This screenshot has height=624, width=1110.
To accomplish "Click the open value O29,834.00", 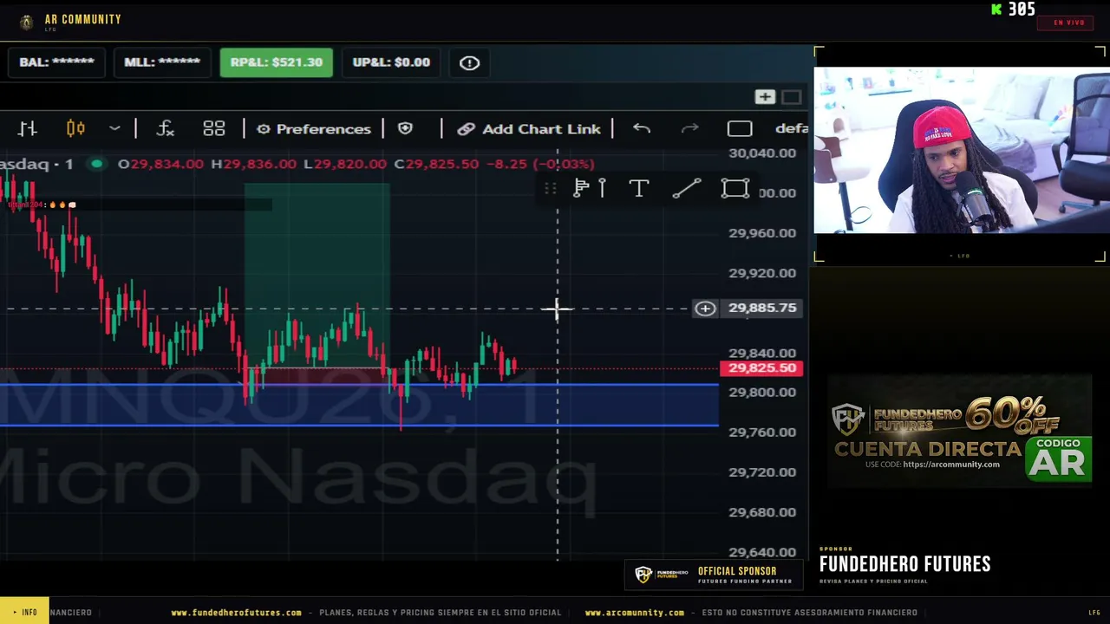I will [160, 164].
